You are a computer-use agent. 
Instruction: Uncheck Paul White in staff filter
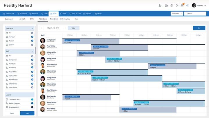point(32,67)
